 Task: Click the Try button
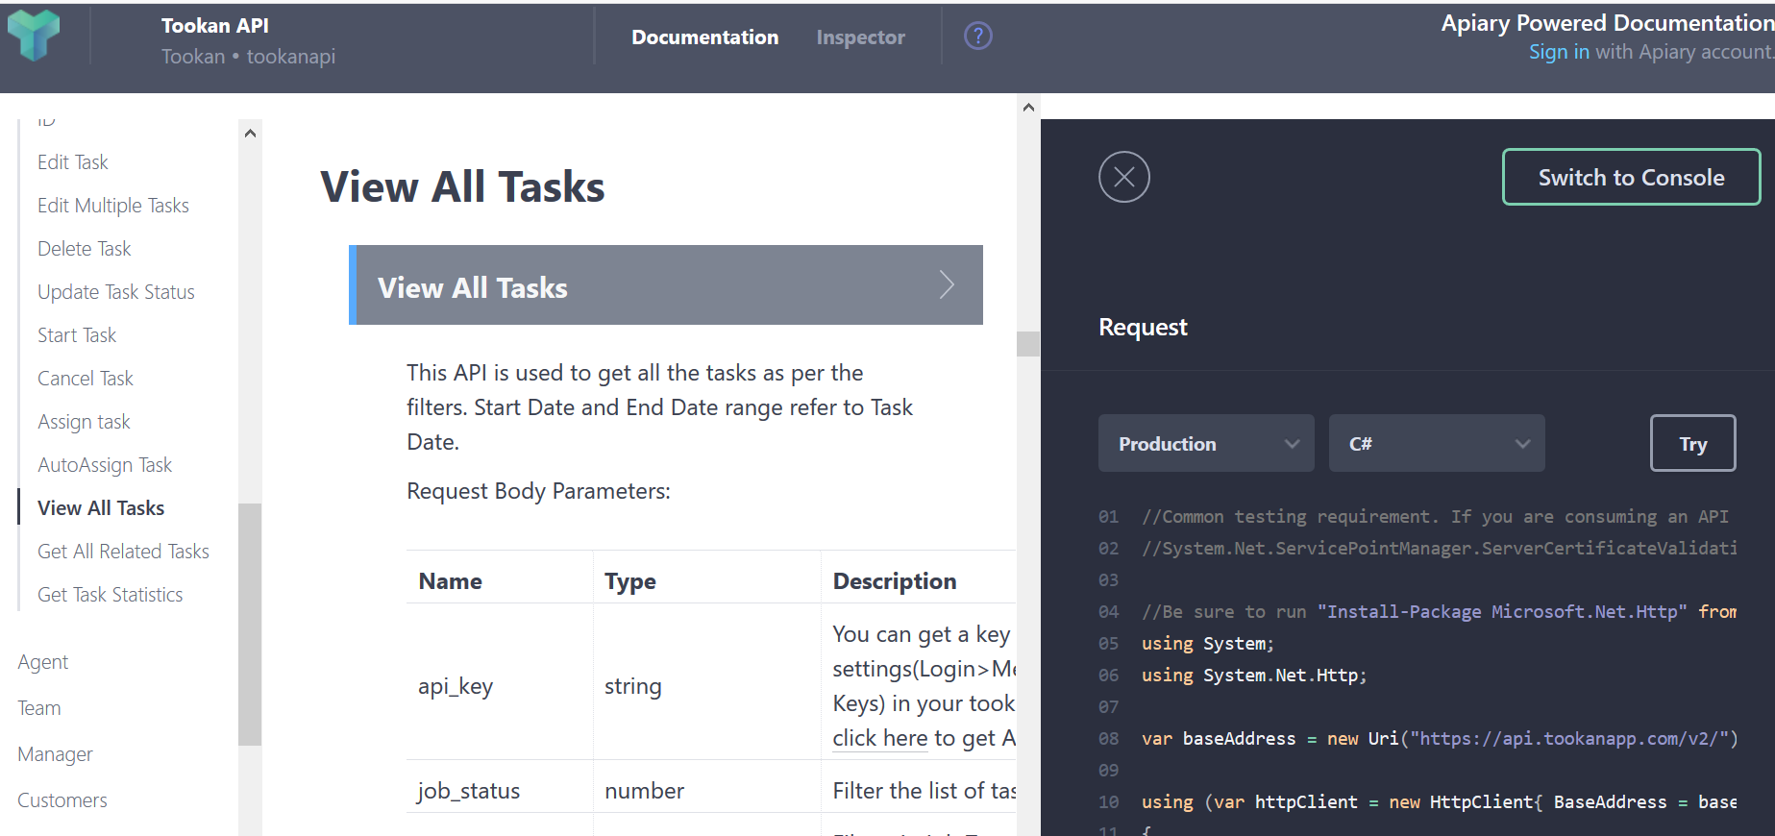tap(1693, 443)
